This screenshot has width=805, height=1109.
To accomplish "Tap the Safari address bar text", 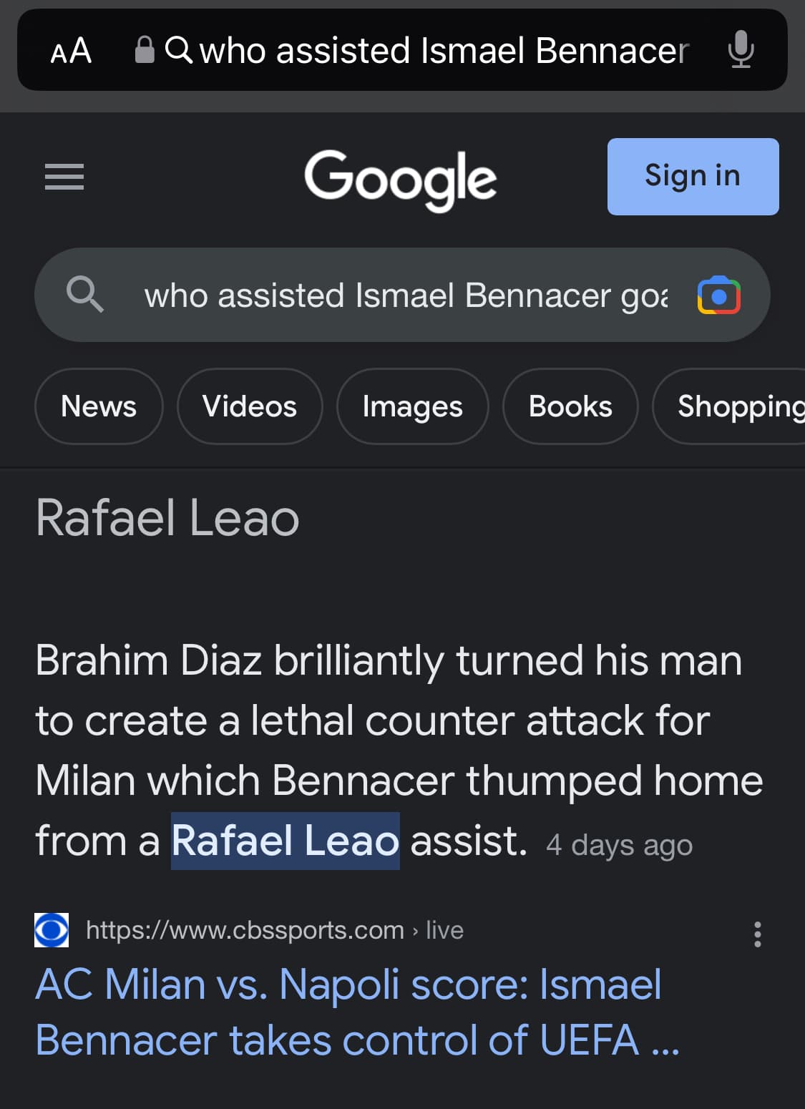I will click(444, 51).
